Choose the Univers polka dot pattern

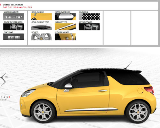[x=89, y=17]
